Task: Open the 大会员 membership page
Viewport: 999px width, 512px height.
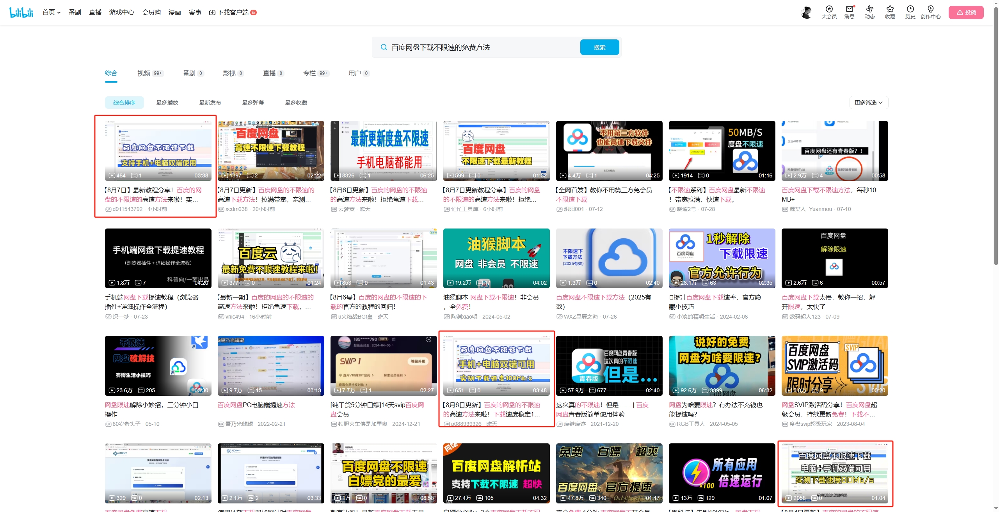Action: 829,12
